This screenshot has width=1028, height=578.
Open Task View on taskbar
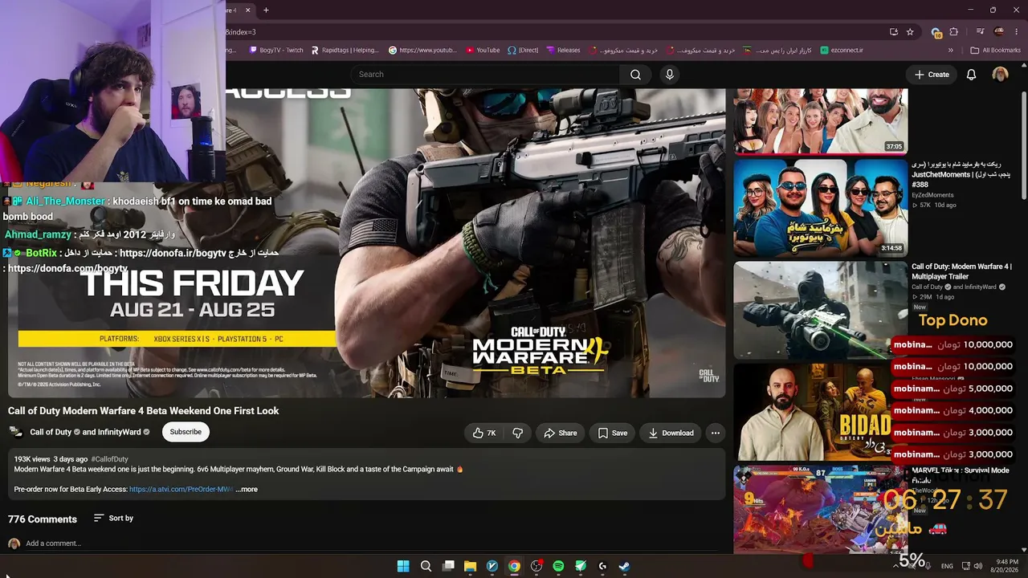448,566
